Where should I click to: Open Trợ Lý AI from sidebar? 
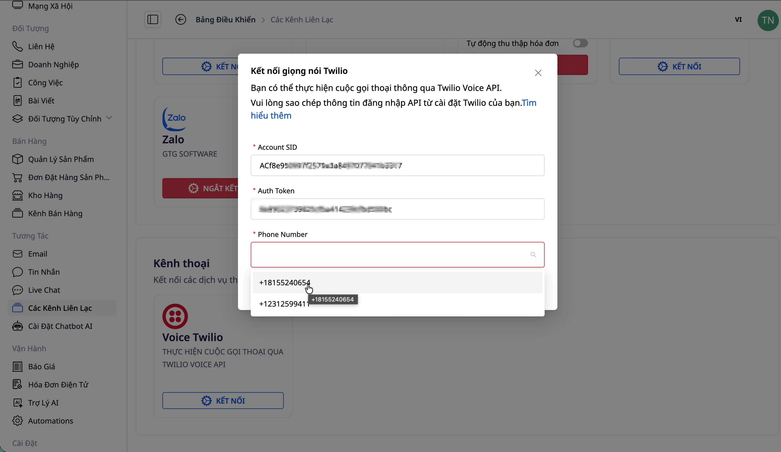43,403
